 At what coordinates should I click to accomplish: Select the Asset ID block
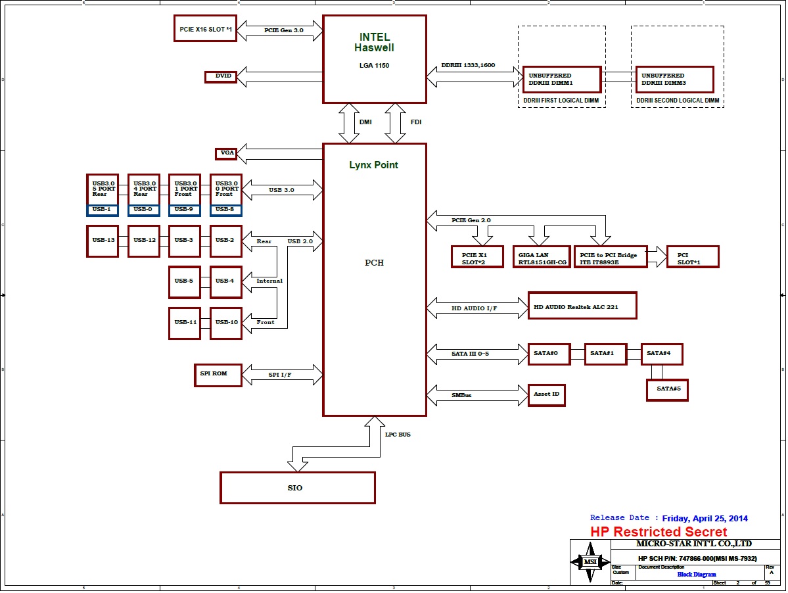tap(546, 394)
